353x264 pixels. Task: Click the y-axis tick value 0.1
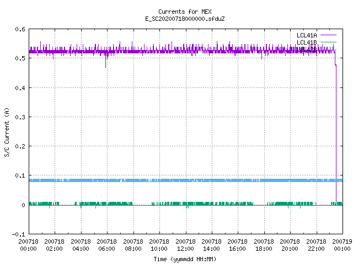(x=20, y=175)
